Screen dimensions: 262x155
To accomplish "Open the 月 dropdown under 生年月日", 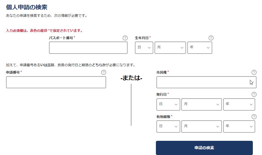I will [x=170, y=48].
